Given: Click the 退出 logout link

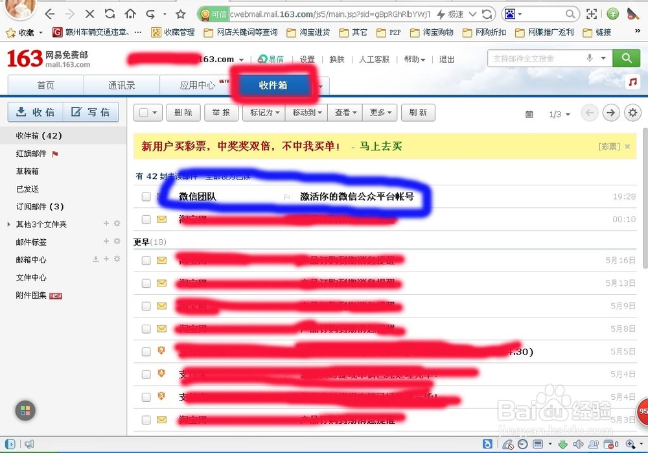Looking at the screenshot, I should (x=446, y=59).
